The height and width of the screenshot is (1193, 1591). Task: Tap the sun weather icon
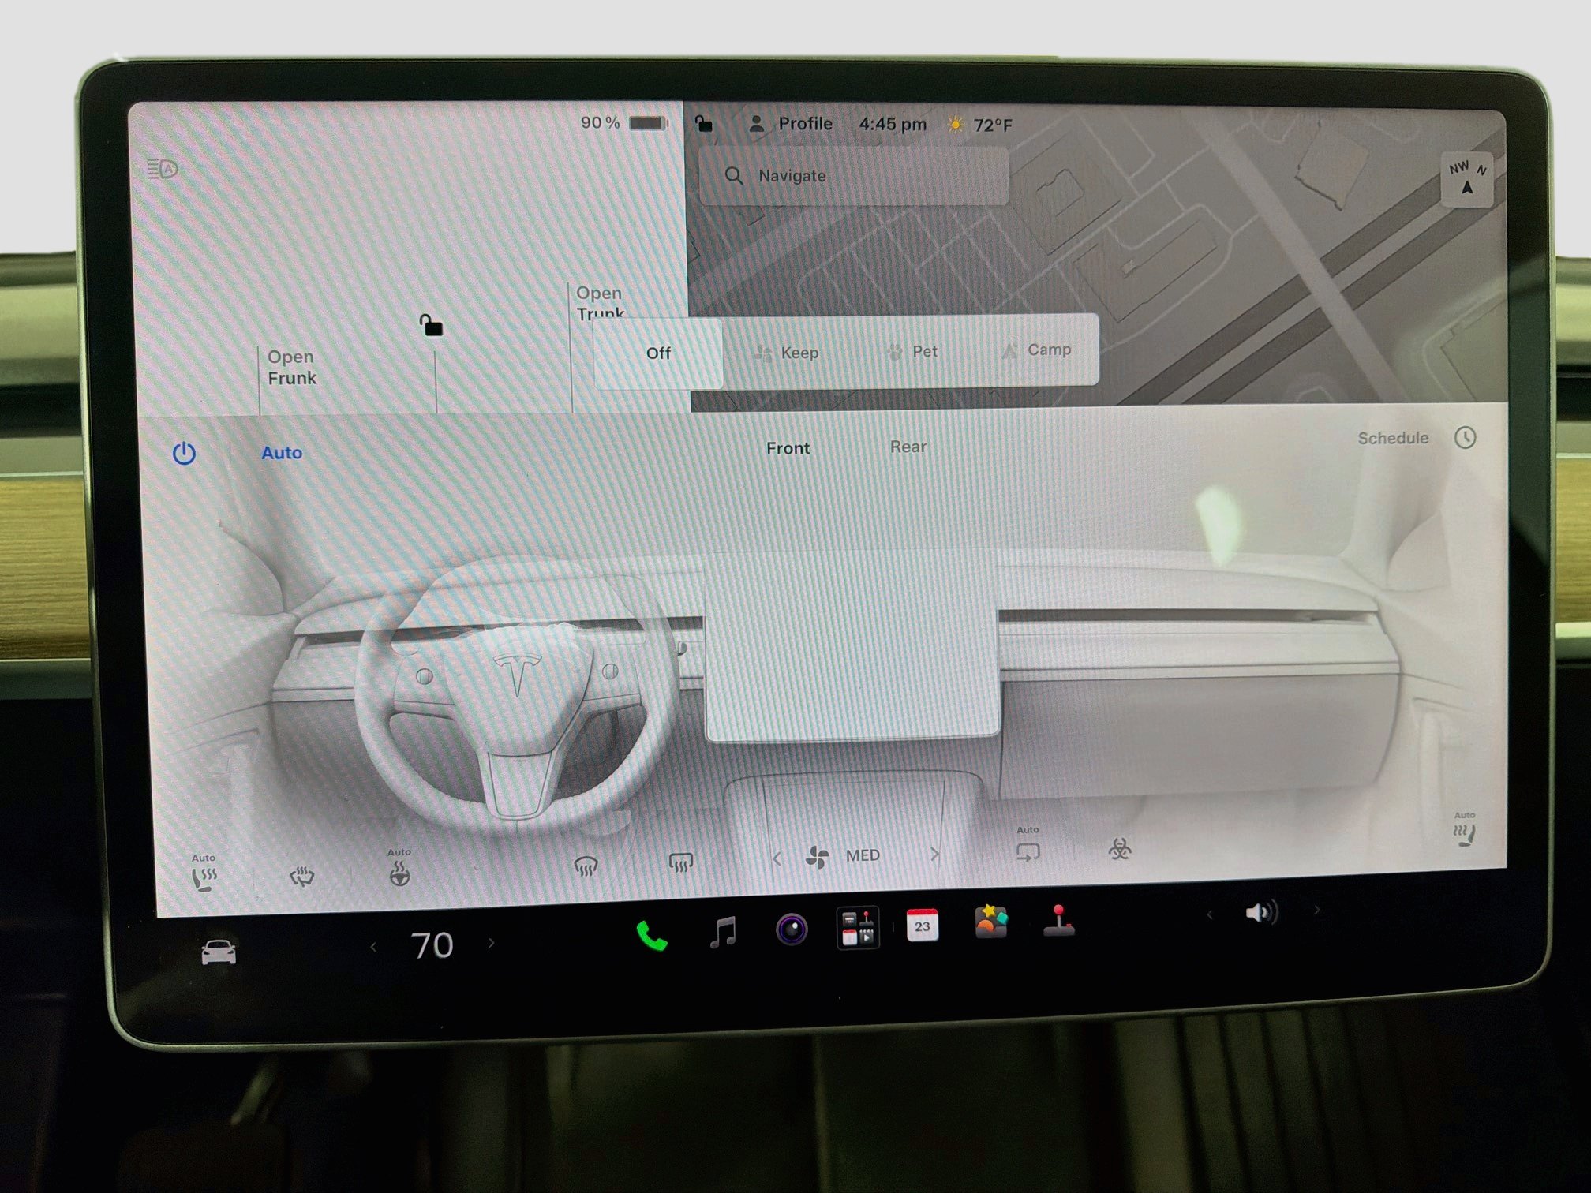(x=956, y=125)
